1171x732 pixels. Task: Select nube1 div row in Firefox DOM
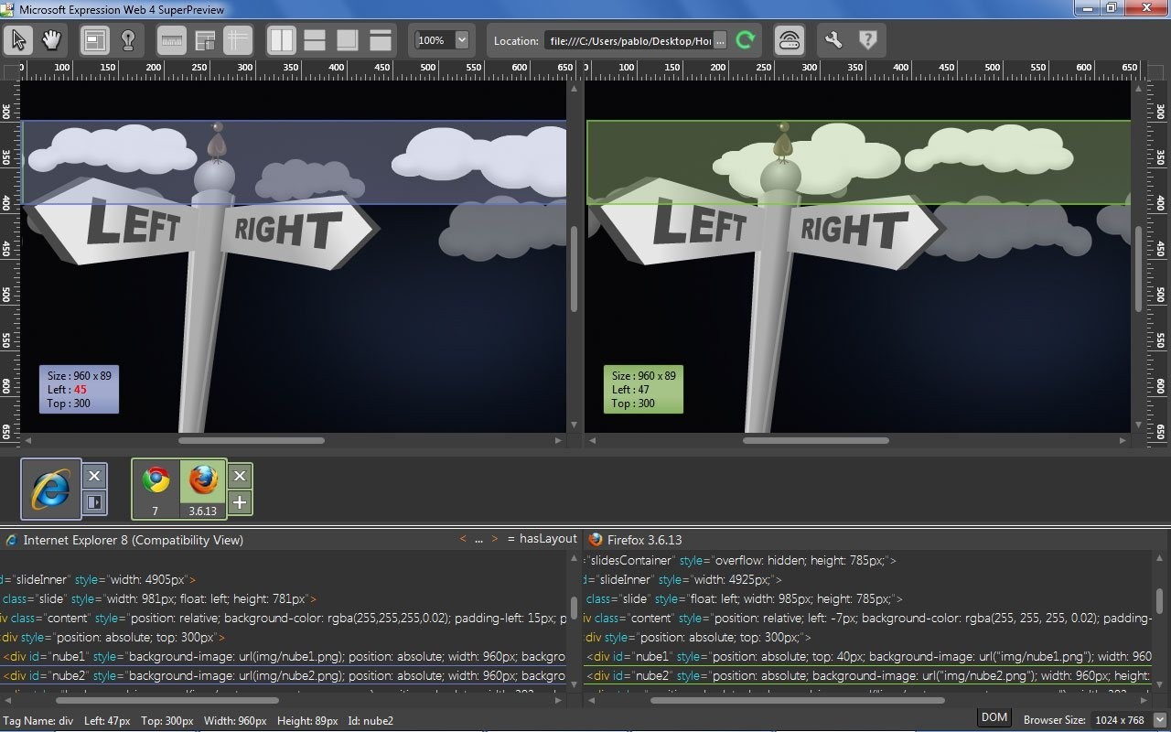[867, 656]
